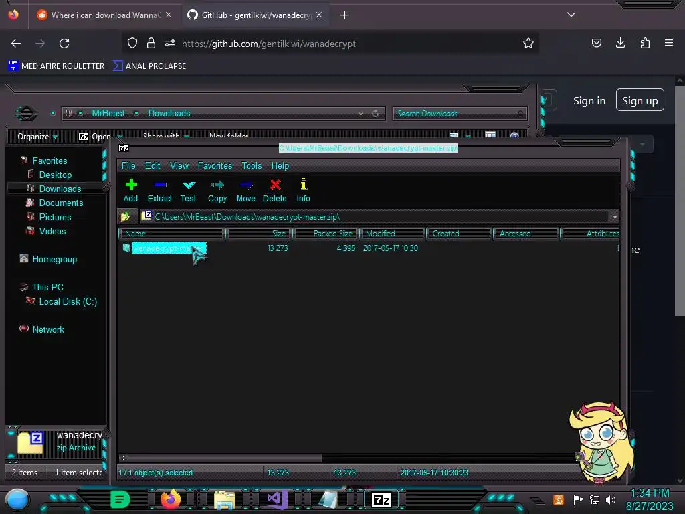Viewport: 685px width, 514px height.
Task: Sort by the Created column header
Action: [459, 234]
